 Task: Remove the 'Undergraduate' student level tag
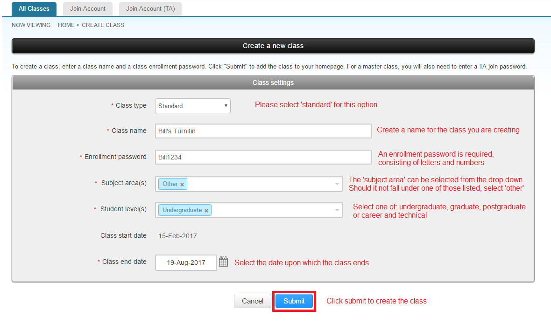[x=206, y=211]
